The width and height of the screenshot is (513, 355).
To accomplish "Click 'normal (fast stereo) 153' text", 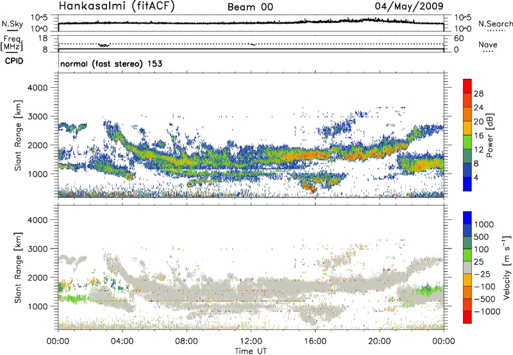I will pyautogui.click(x=111, y=63).
